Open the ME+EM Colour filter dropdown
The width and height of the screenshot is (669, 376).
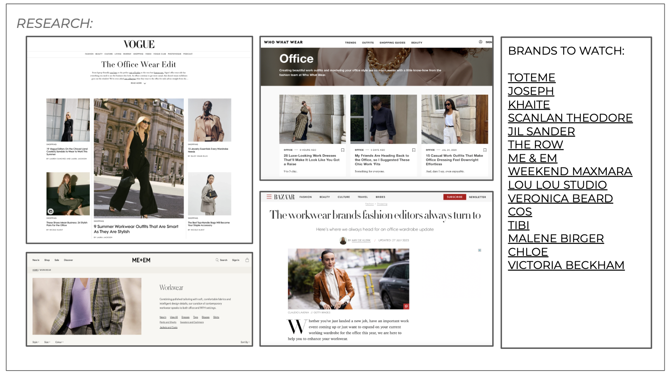pyautogui.click(x=59, y=342)
